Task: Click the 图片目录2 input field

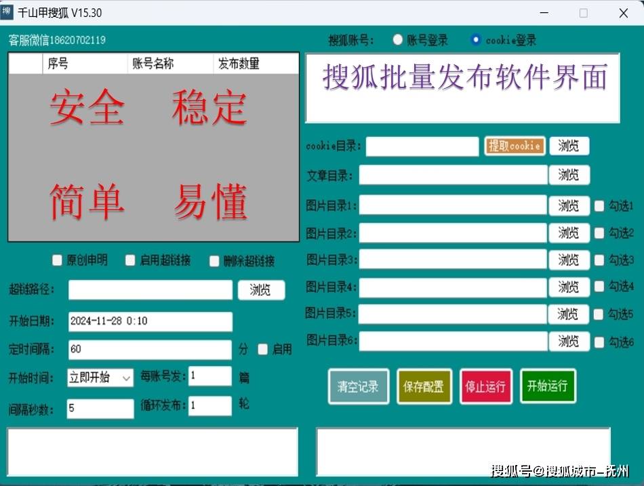Action: 453,233
